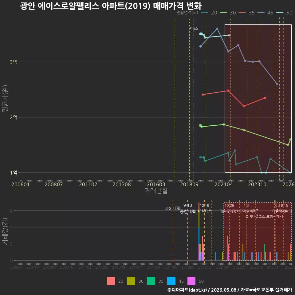Image resolution: width=295 pixels, height=295 pixels.
Task: Click the lowest point of the red 35㎡ line
Action: pyautogui.click(x=244, y=106)
